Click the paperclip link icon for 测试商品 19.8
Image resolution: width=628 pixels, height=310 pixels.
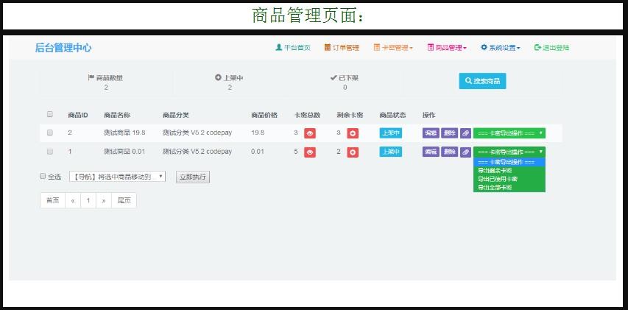pyautogui.click(x=465, y=133)
